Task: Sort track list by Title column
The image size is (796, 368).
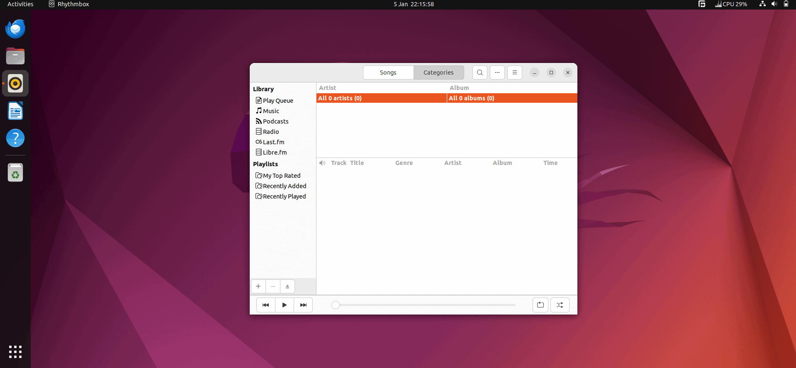Action: (x=357, y=163)
